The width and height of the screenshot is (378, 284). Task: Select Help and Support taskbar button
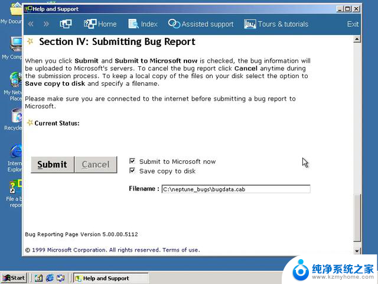[x=110, y=278]
